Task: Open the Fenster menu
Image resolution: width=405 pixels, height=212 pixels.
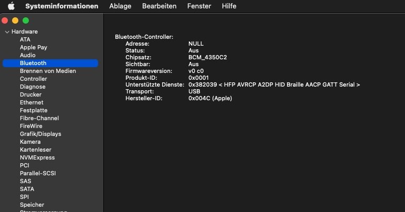Action: click(x=199, y=6)
